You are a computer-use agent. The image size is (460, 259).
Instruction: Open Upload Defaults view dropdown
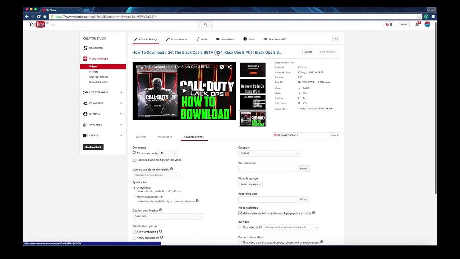point(334,135)
